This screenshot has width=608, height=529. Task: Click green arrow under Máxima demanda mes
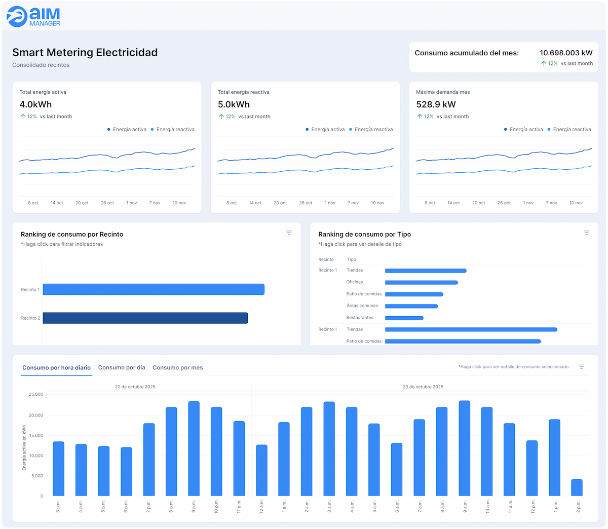(x=420, y=117)
